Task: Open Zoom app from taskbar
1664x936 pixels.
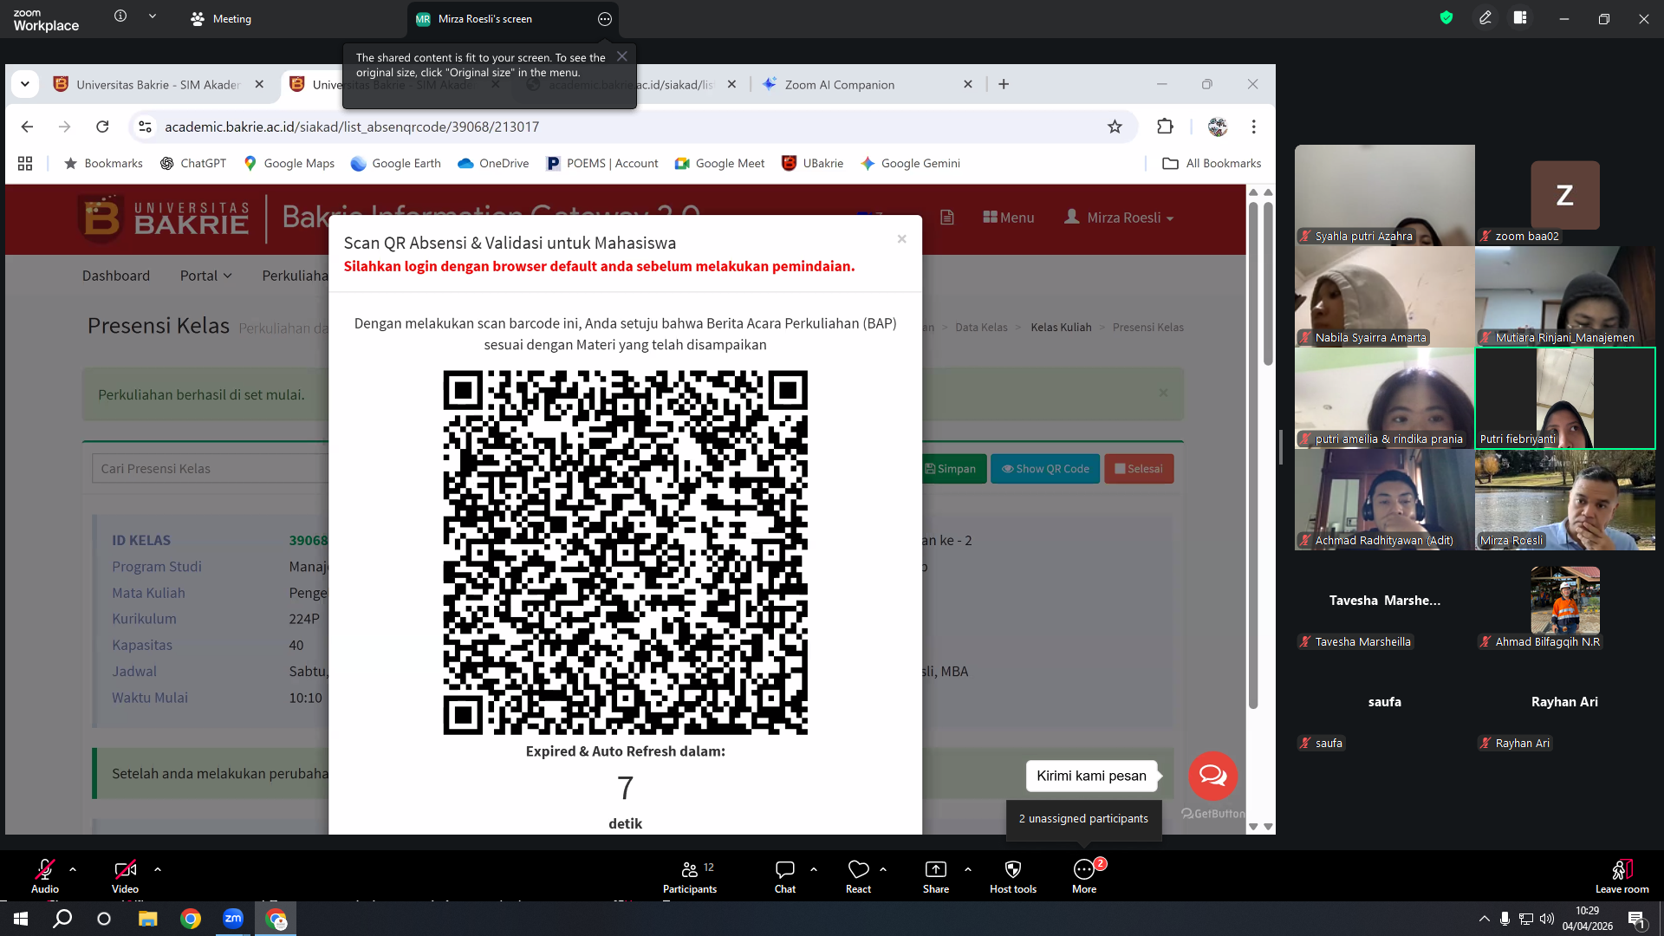Action: 233,919
